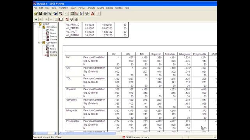
Task: Click the Insert Heading toolbar icon
Action: click(67, 19)
